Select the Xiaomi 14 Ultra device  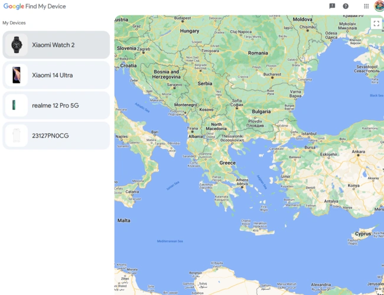click(x=56, y=75)
